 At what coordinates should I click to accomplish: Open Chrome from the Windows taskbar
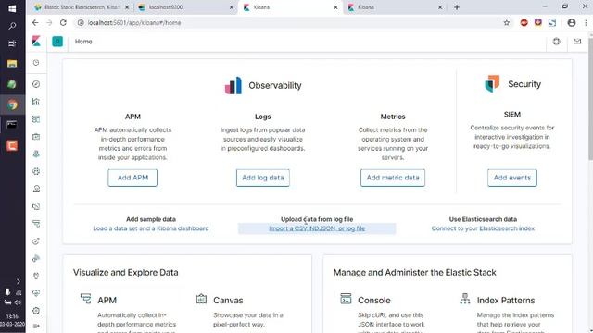click(x=12, y=105)
